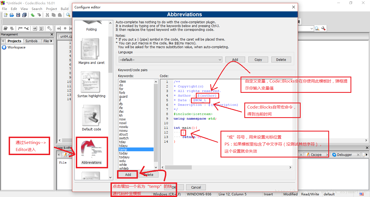
Task: Click the language Add button
Action: pyautogui.click(x=235, y=60)
